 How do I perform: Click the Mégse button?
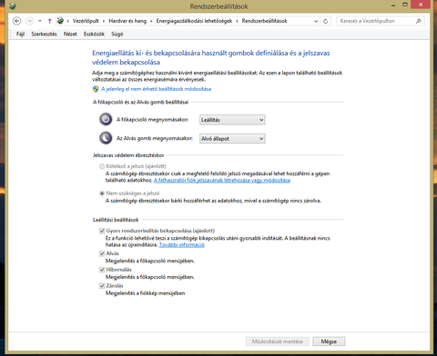point(329,341)
